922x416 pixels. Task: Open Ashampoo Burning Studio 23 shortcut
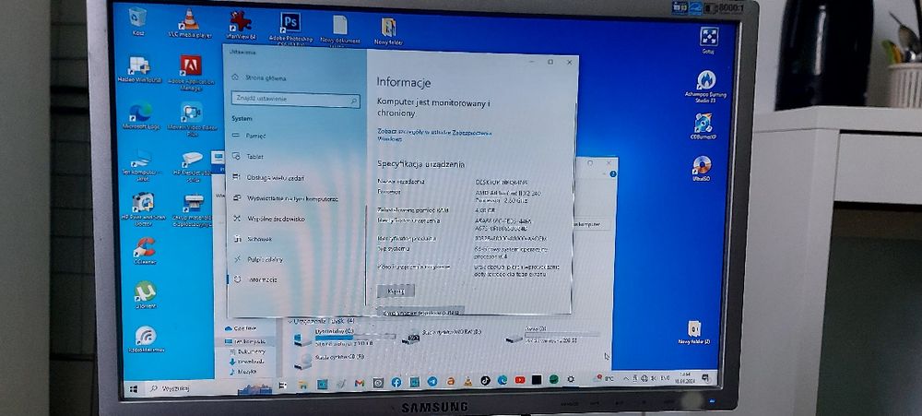coord(705,86)
